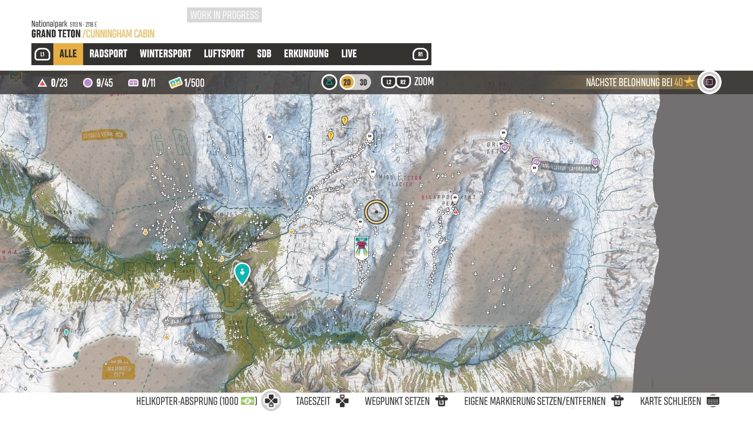753x424 pixels.
Task: Switch map view to 2D
Action: coord(347,82)
